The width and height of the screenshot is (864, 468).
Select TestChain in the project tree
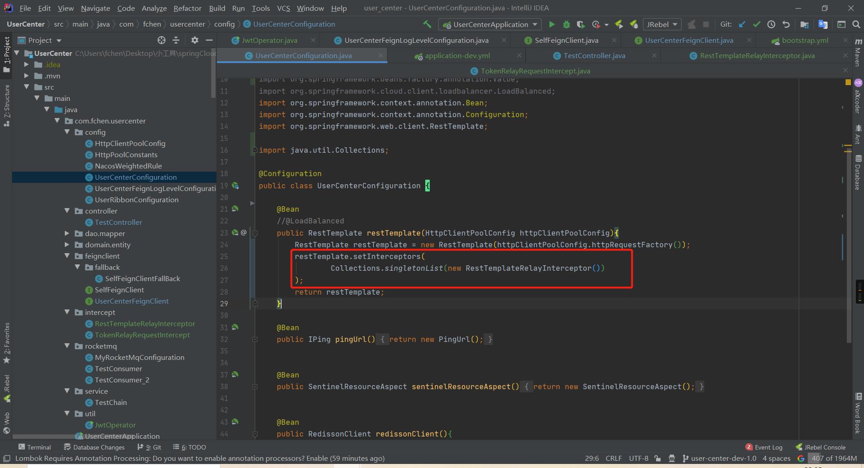click(x=111, y=402)
